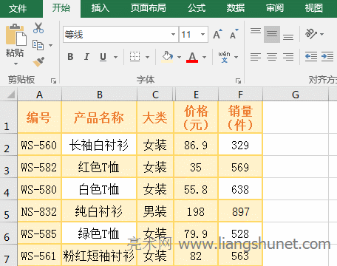Viewport: 337px width, 266px height.
Task: Select column F header
Action: click(240, 95)
